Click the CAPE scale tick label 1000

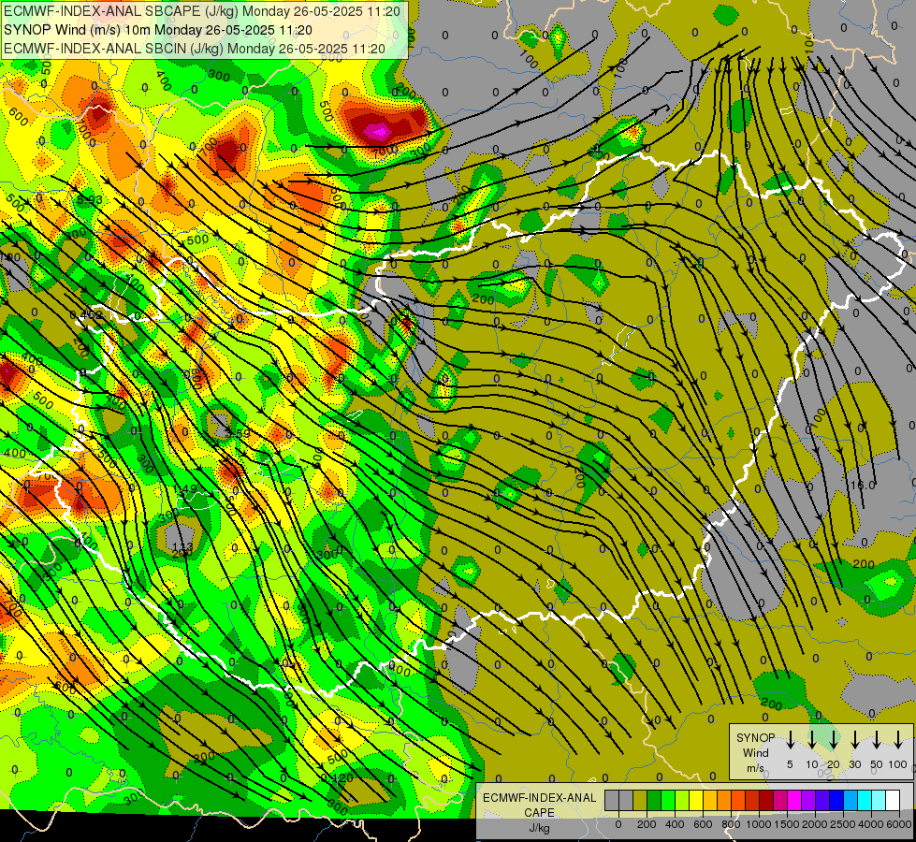pyautogui.click(x=759, y=824)
